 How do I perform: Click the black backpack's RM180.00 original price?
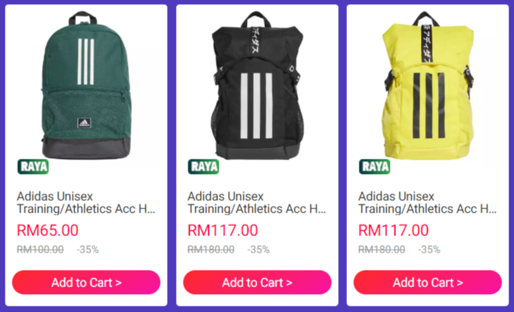coord(211,250)
